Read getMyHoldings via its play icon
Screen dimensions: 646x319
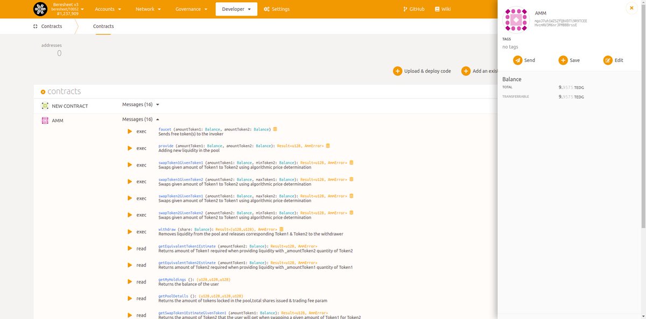pyautogui.click(x=130, y=282)
